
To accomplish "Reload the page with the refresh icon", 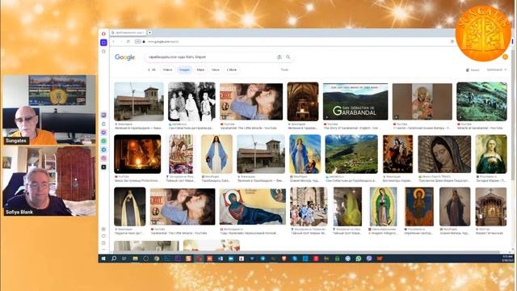I will pyautogui.click(x=128, y=41).
